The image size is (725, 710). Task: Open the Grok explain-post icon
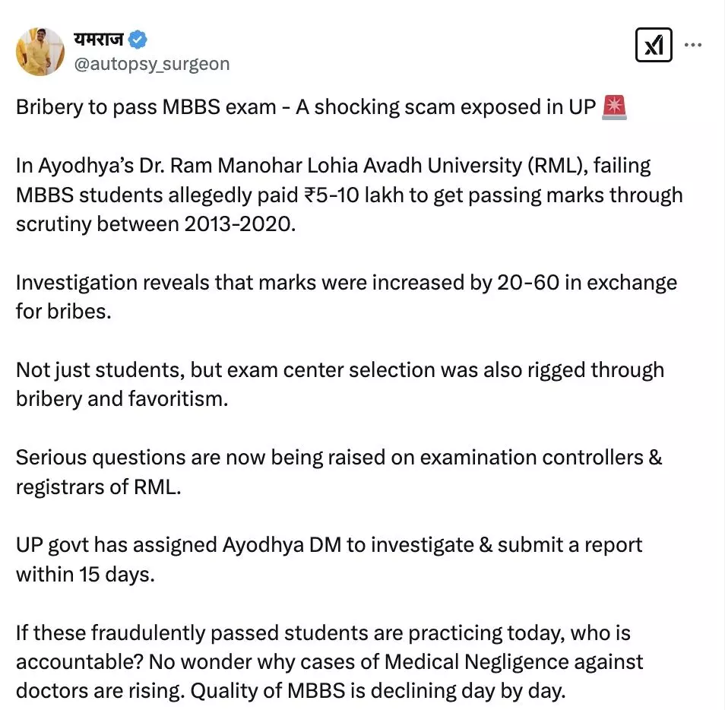(x=653, y=46)
